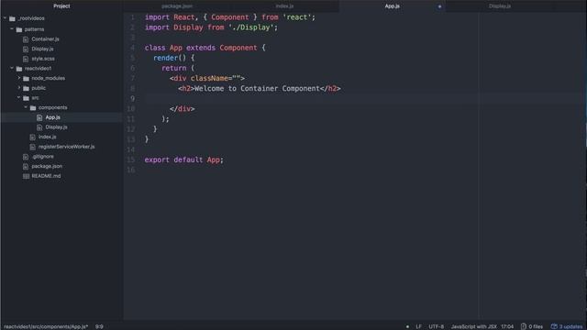Expand the public folder arrow

point(19,88)
